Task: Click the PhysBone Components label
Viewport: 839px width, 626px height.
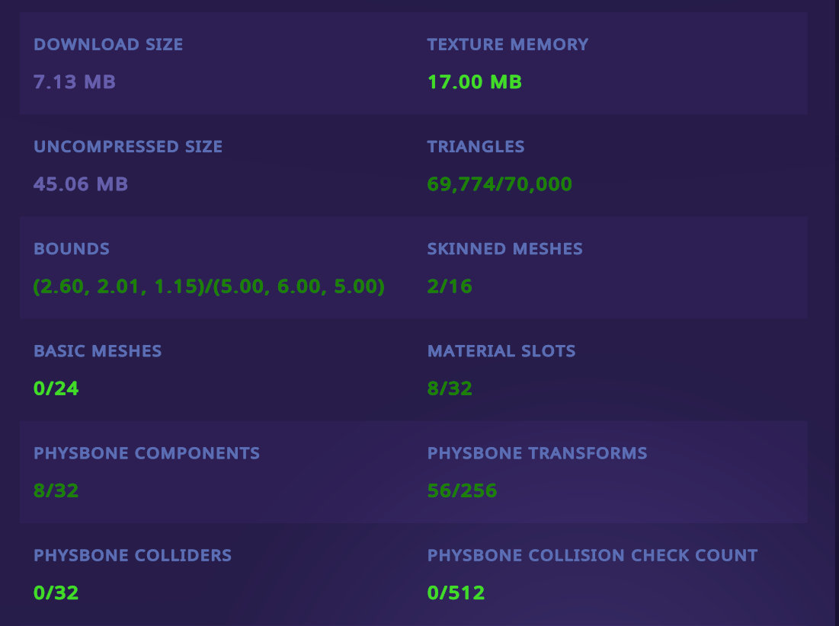Action: pos(146,453)
